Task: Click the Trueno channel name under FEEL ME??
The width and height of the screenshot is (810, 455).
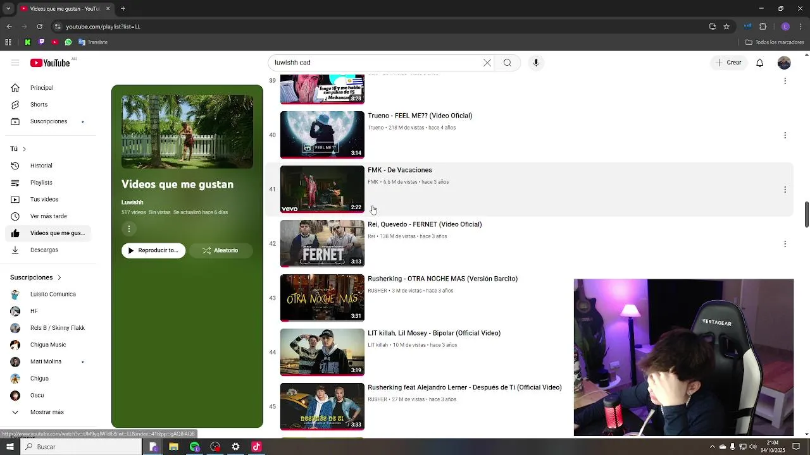Action: pyautogui.click(x=376, y=128)
